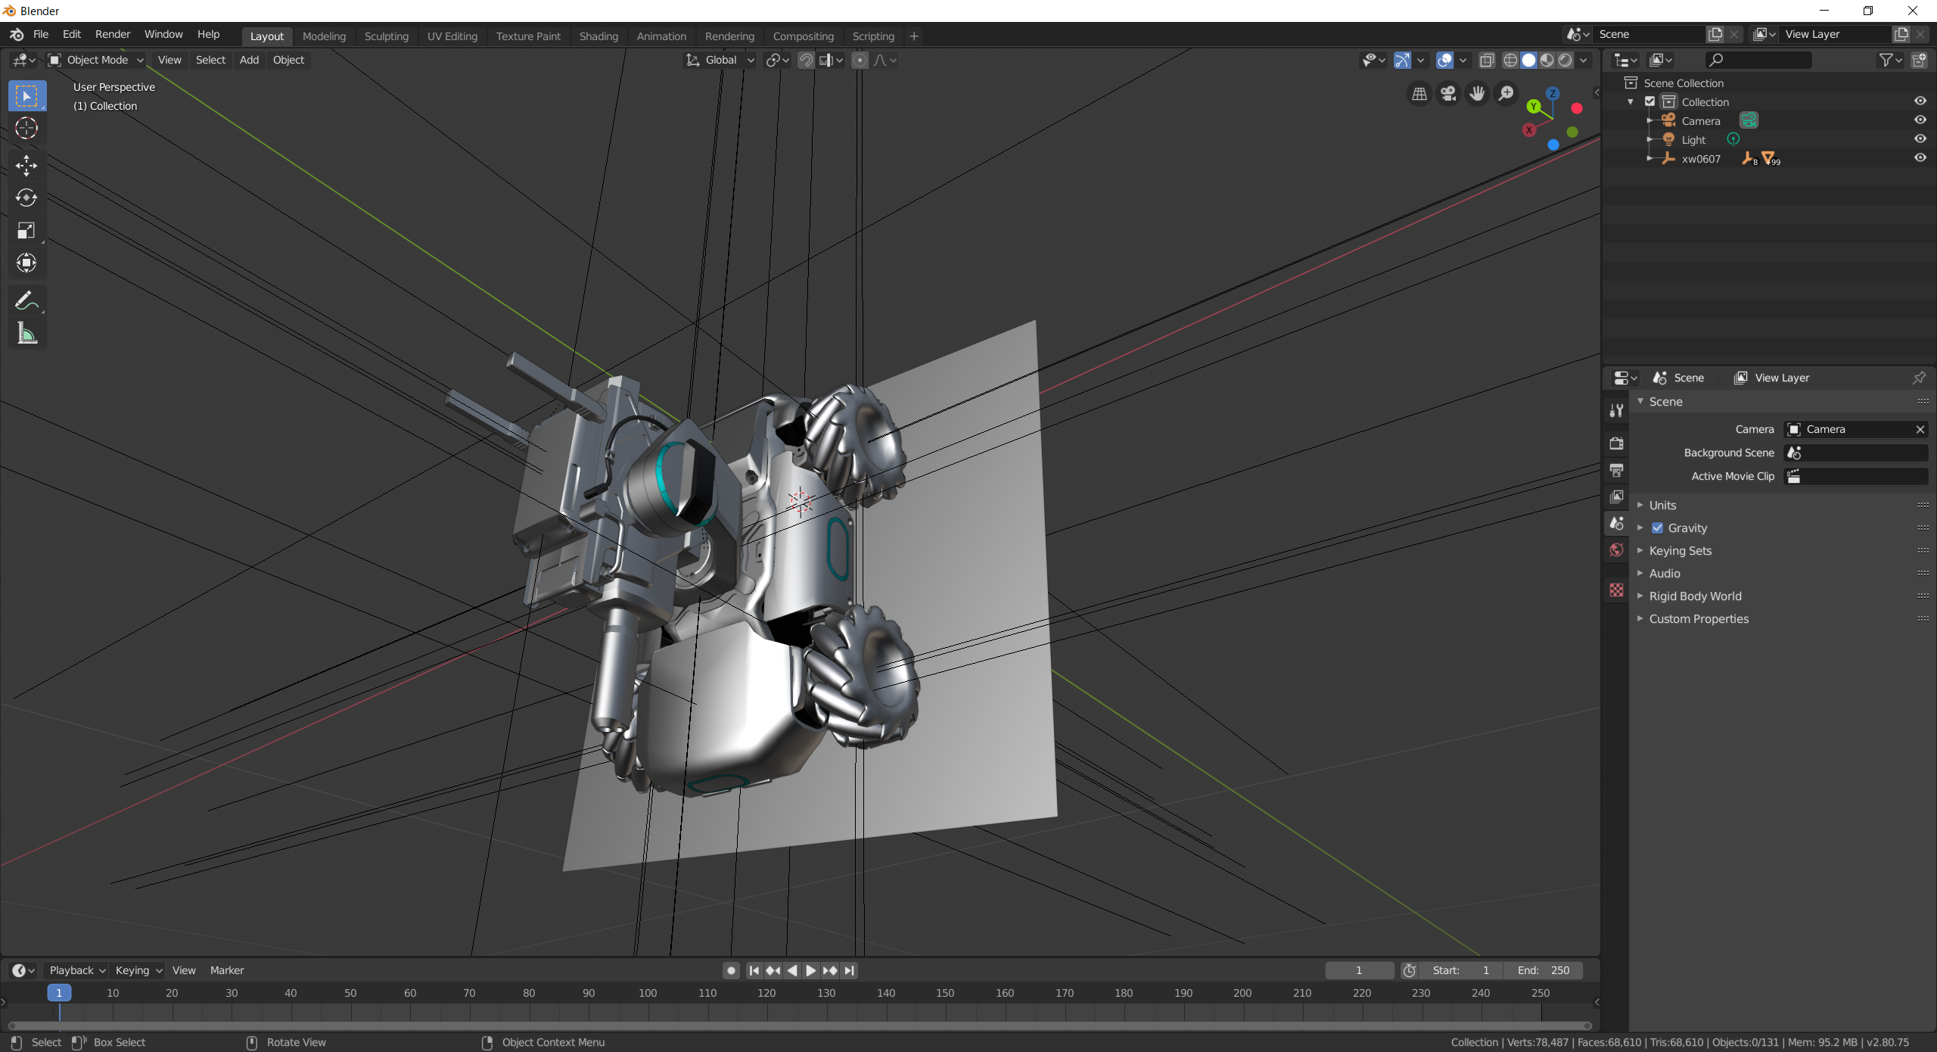Viewport: 1937px width, 1052px height.
Task: Click frame 100 on the timeline
Action: 648,992
